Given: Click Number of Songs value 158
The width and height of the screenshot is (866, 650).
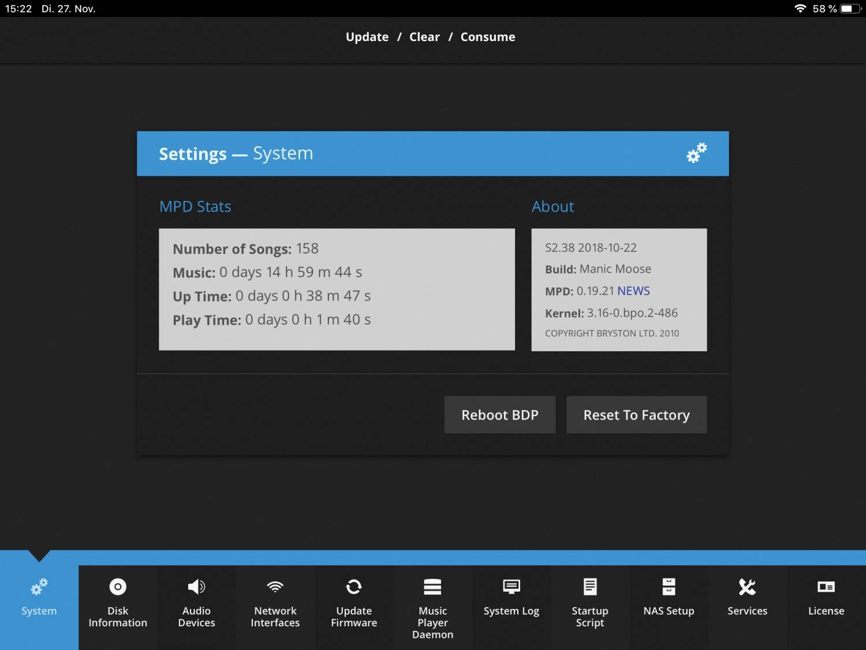Looking at the screenshot, I should point(307,249).
